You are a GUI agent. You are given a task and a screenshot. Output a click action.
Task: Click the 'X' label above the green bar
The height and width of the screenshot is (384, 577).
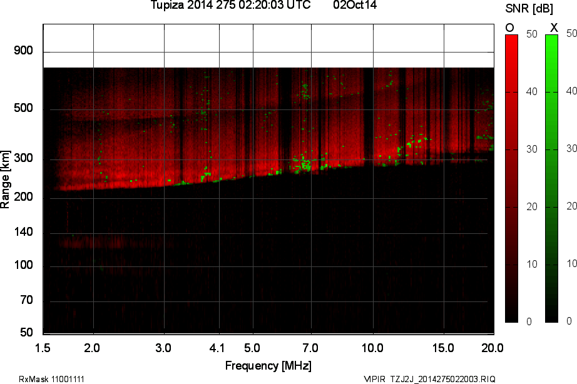click(553, 28)
